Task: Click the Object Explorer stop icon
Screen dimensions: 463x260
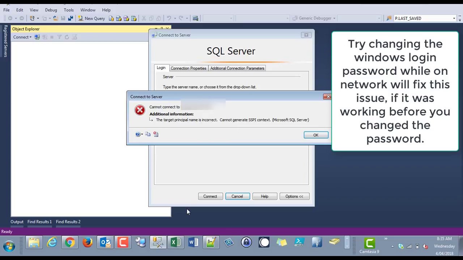Action: (x=52, y=37)
